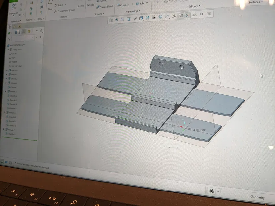Open the Datum group dropdown
Screen dimensions: 275x206
pos(65,17)
